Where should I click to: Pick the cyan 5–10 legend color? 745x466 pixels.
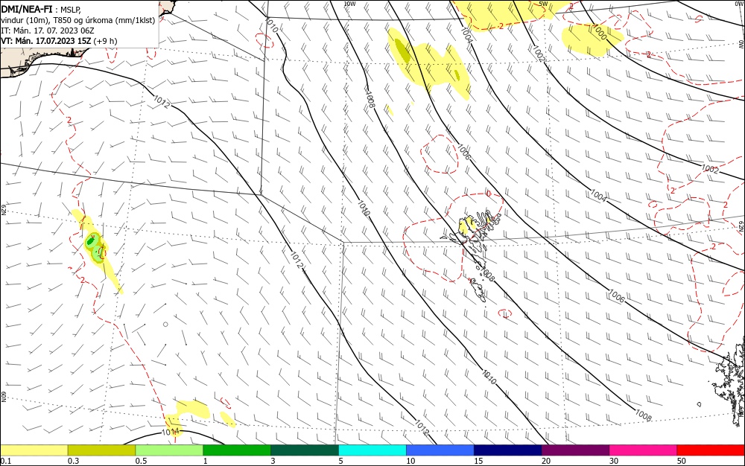tap(372, 450)
